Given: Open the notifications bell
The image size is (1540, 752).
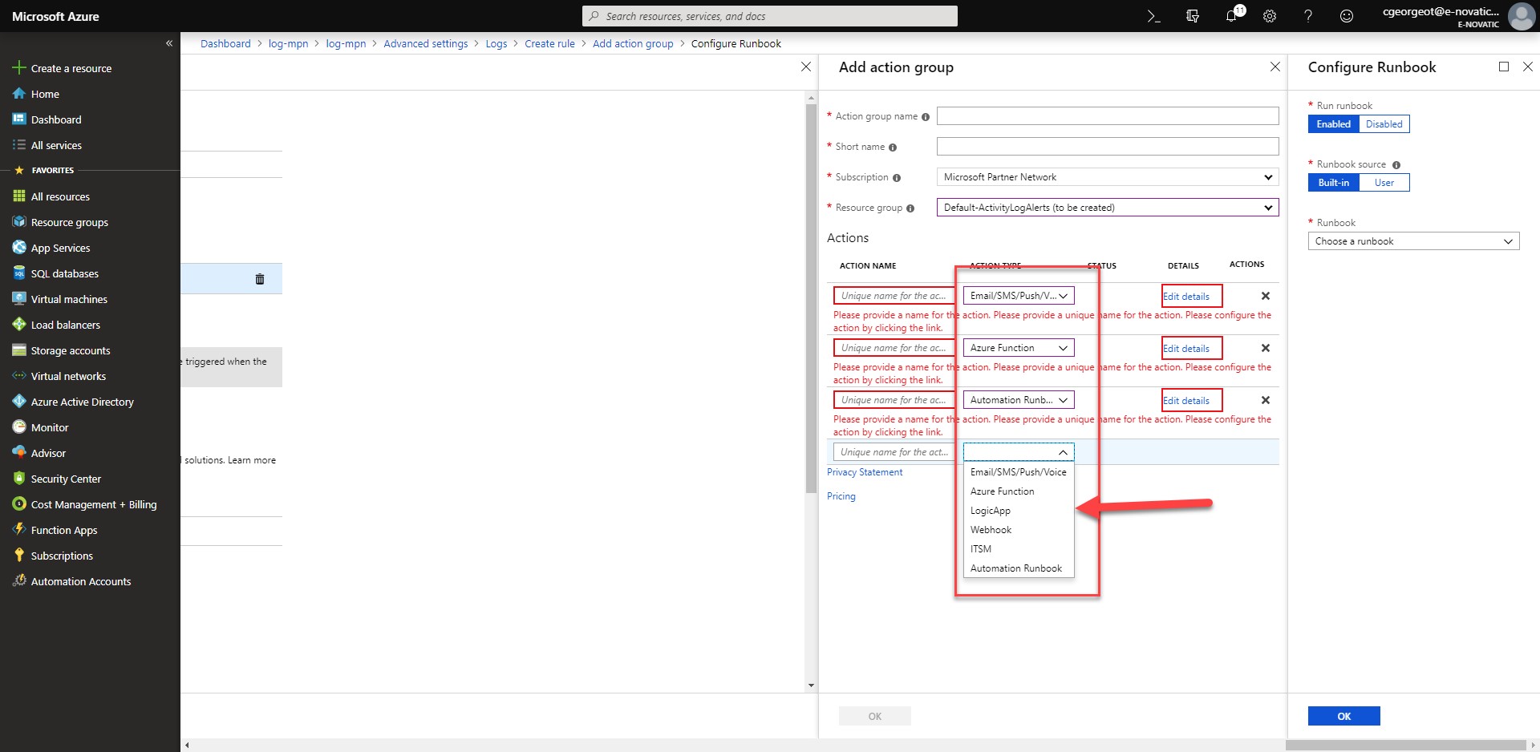Looking at the screenshot, I should pos(1231,16).
